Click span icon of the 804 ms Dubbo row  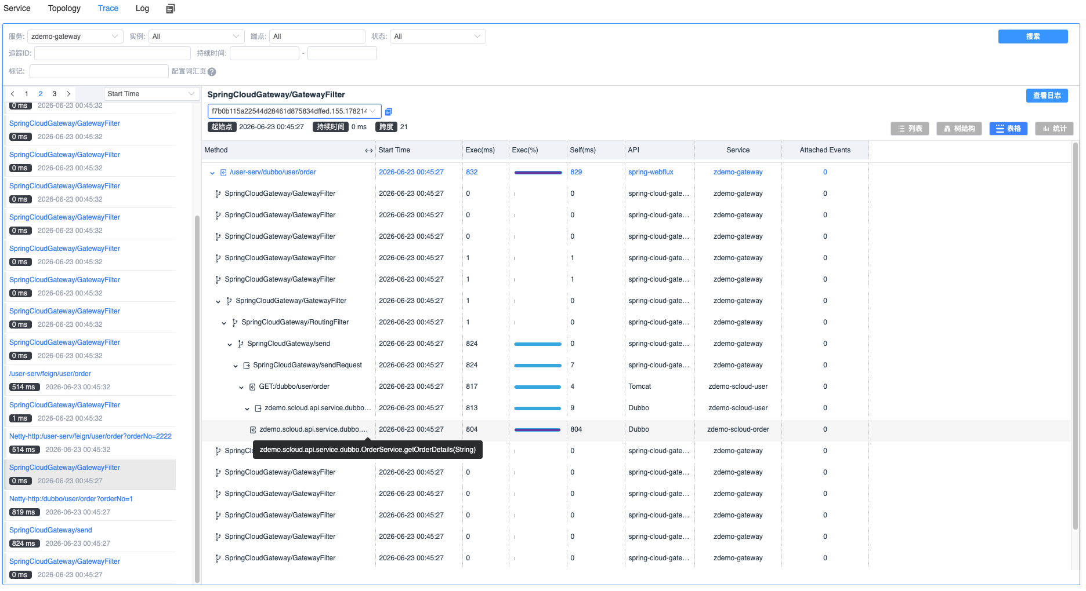253,430
